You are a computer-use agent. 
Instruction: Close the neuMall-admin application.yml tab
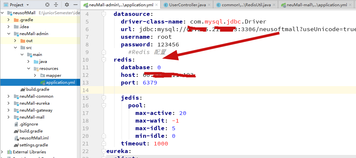pyautogui.click(x=157, y=5)
